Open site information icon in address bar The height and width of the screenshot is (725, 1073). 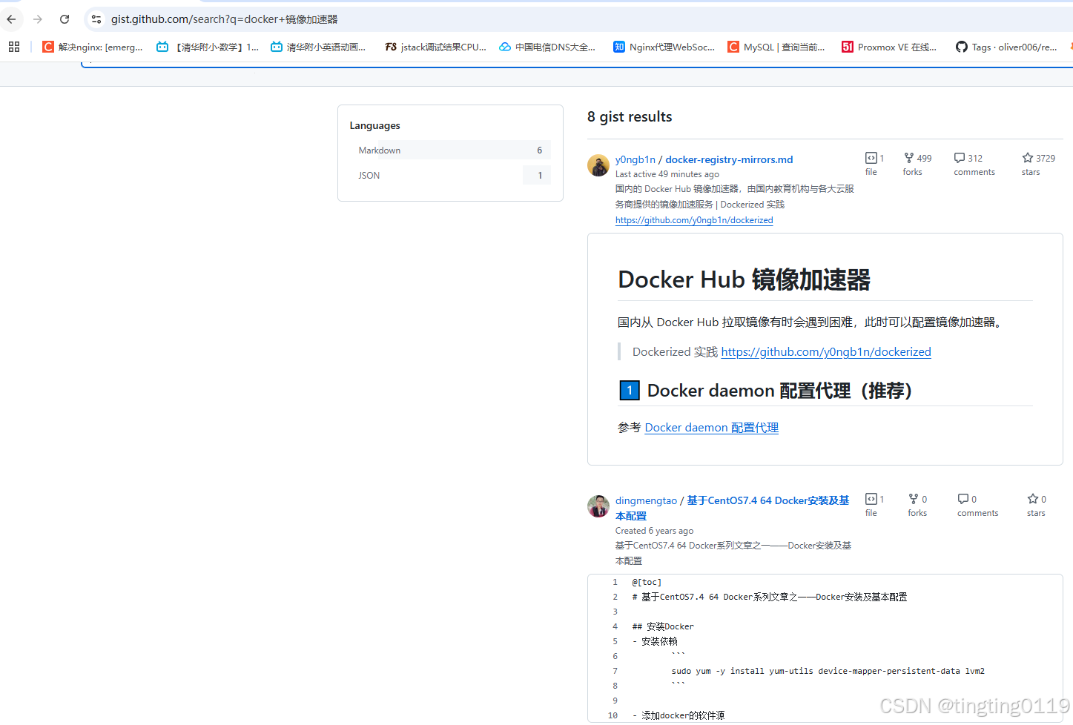pos(96,19)
